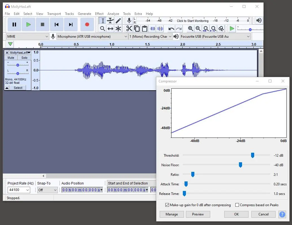The height and width of the screenshot is (225, 292).
Task: Click Preview in the Compressor dialog
Action: [198, 214]
